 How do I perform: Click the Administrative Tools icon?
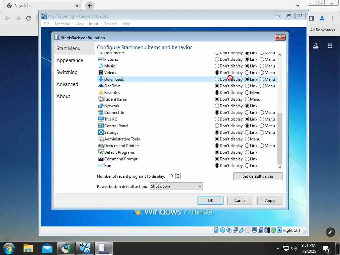click(x=101, y=139)
